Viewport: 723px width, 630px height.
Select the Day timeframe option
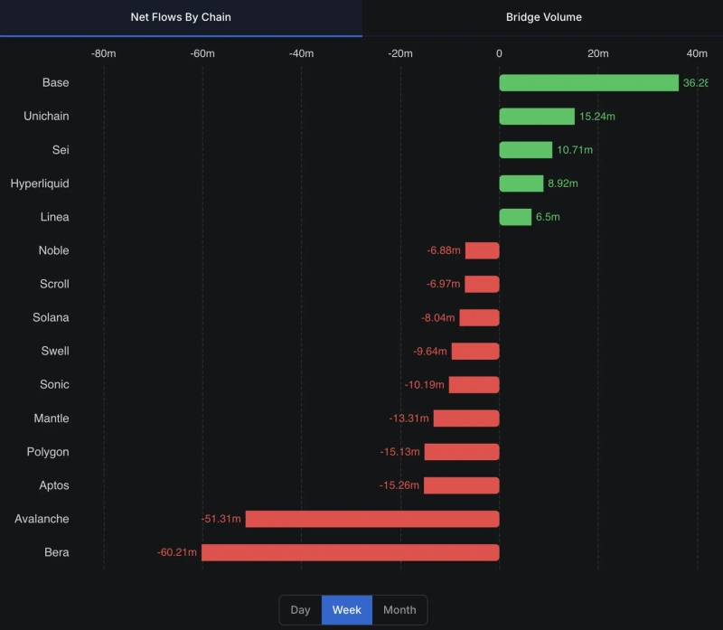300,610
